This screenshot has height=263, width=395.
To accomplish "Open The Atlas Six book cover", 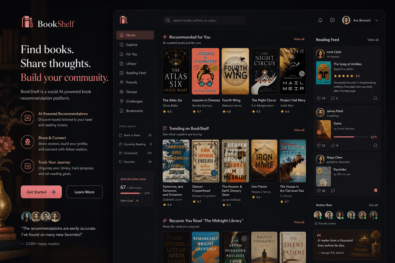I will [x=176, y=71].
